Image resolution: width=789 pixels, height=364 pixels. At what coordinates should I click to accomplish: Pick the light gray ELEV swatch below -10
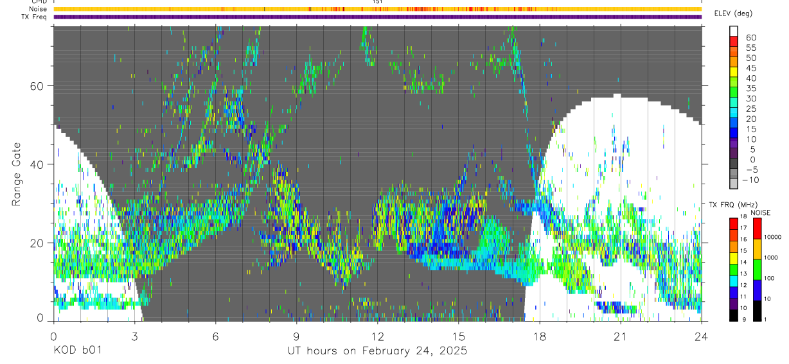734,184
